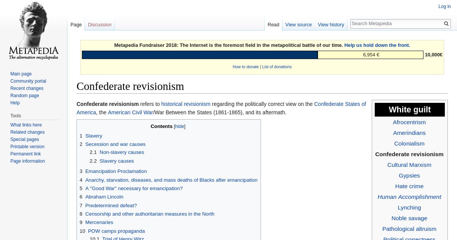Image resolution: width=457 pixels, height=240 pixels.
Task: Open Printable version link
Action: coord(27,147)
